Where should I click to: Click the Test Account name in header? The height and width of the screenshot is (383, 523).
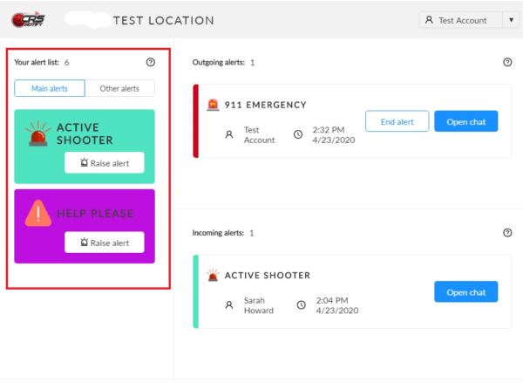click(x=462, y=20)
